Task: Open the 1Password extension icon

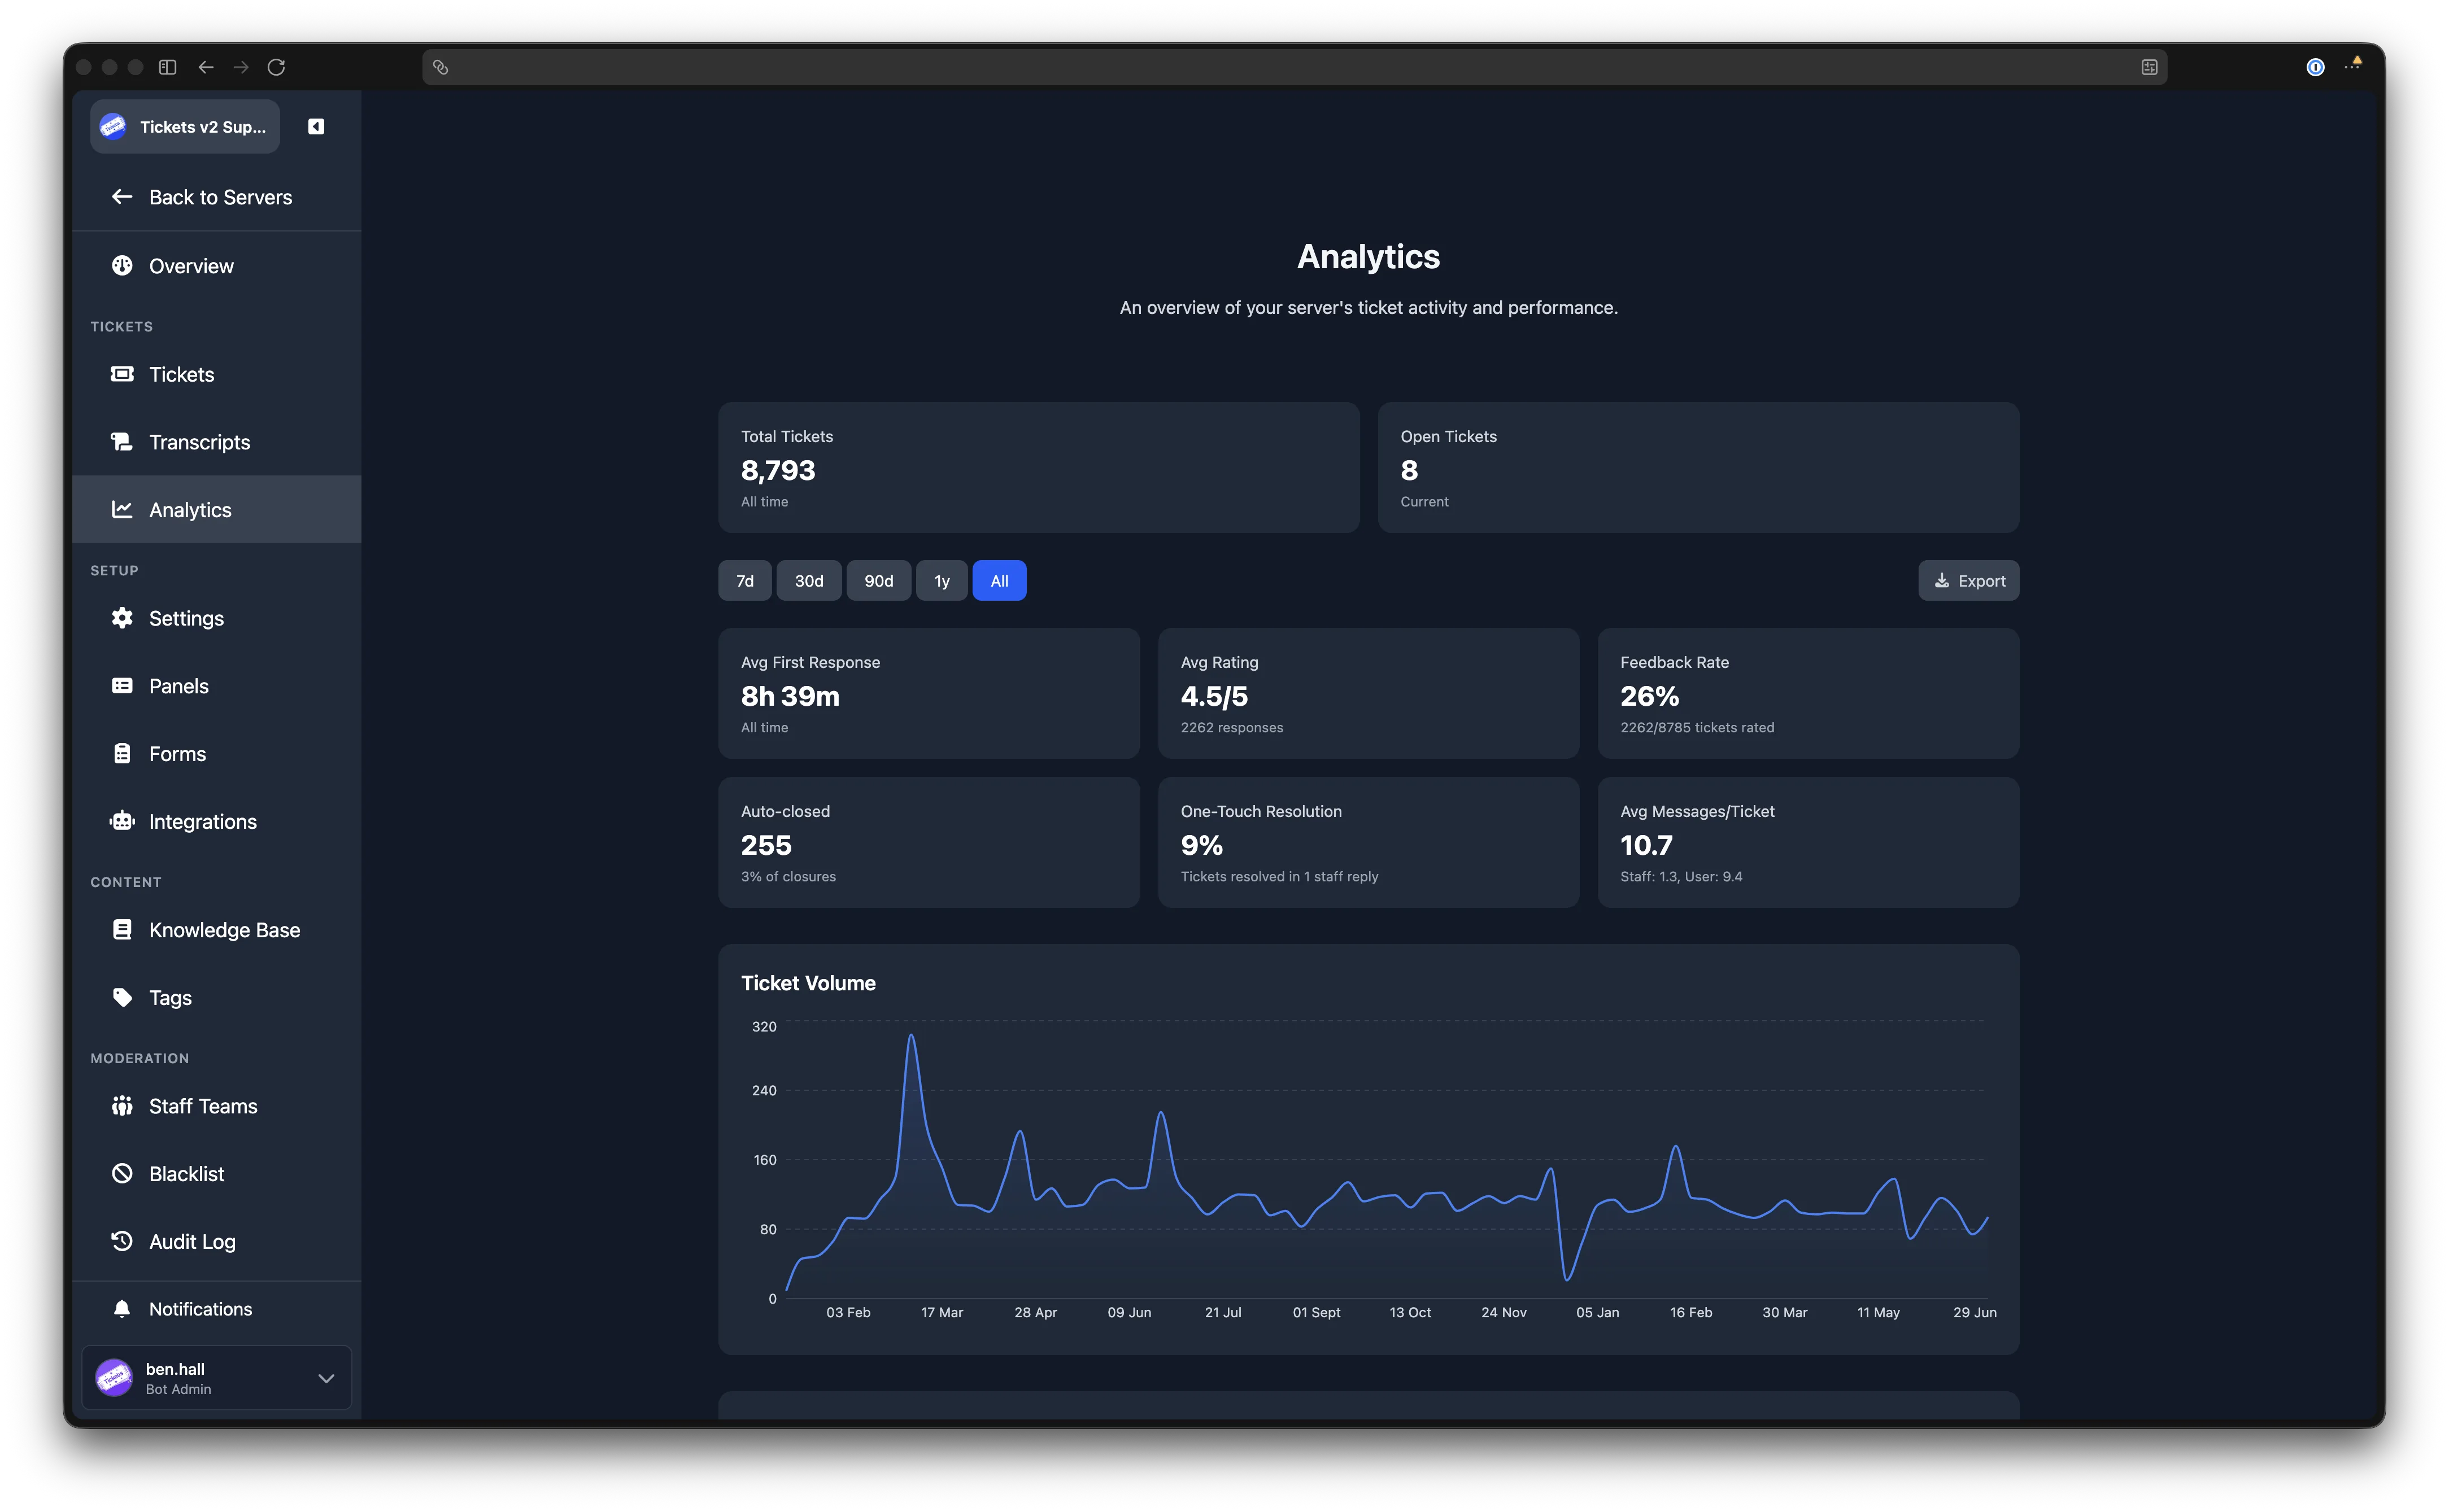Action: pos(2315,67)
